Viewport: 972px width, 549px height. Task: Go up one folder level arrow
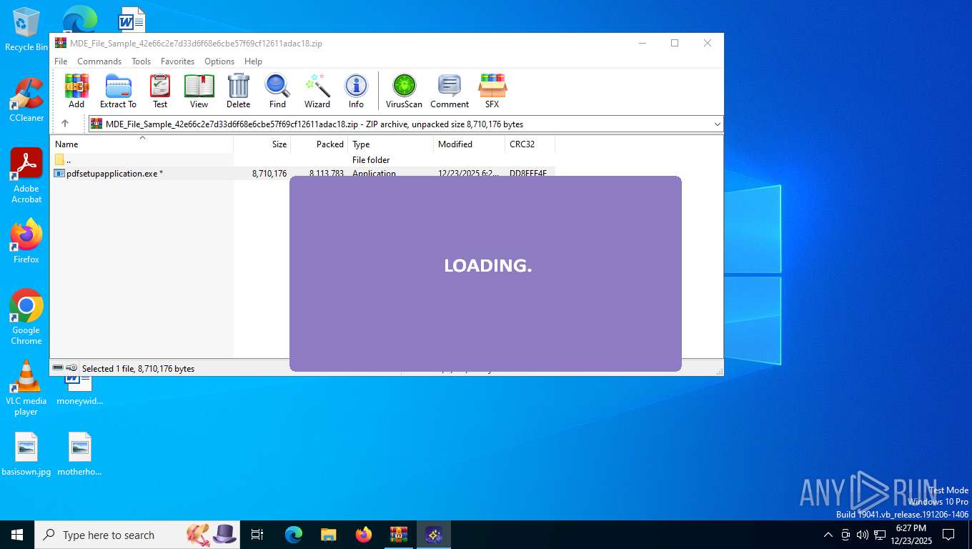pos(64,124)
